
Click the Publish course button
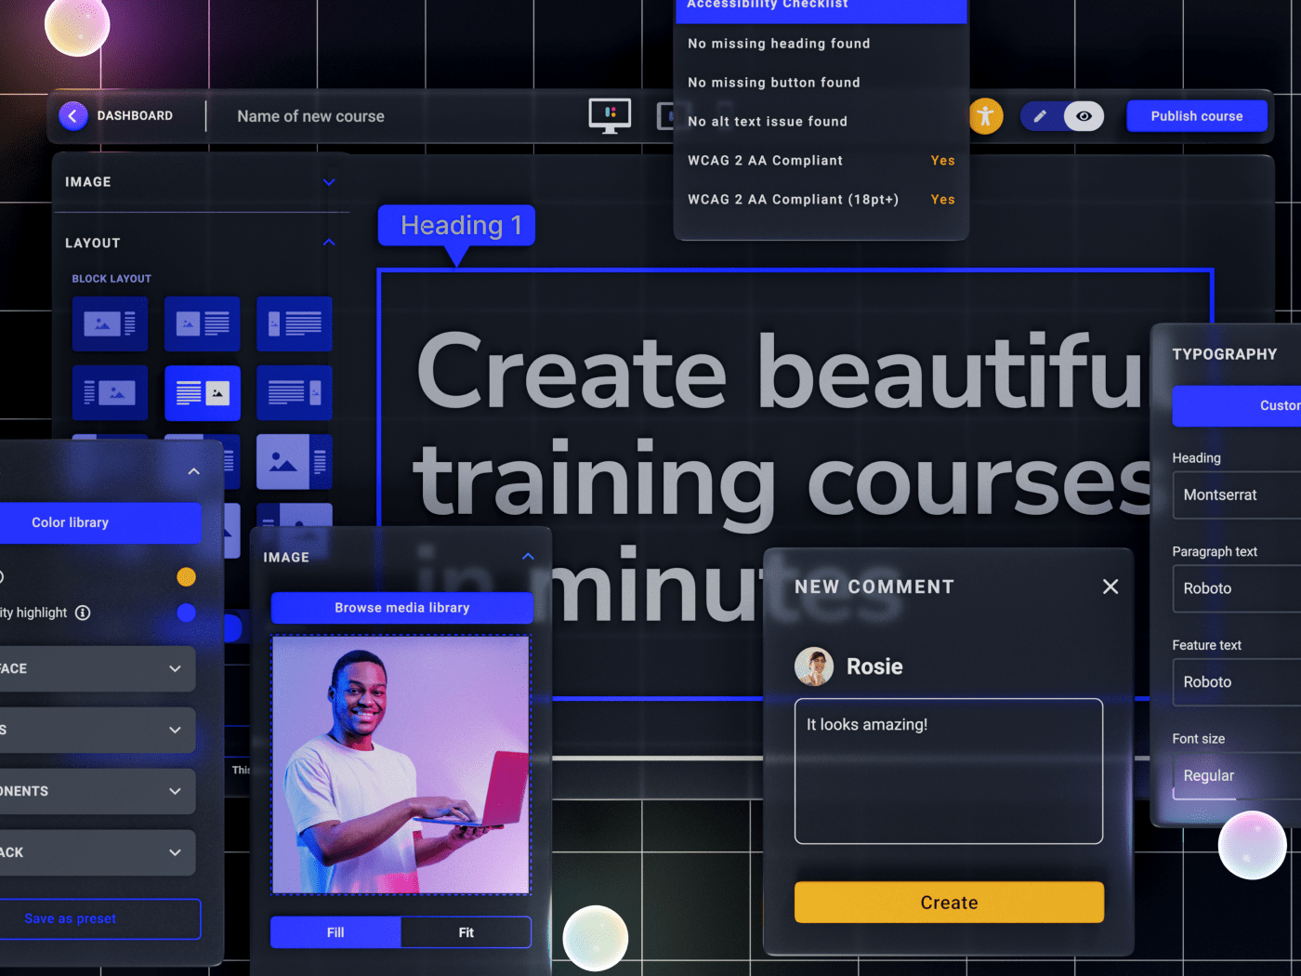click(1197, 116)
